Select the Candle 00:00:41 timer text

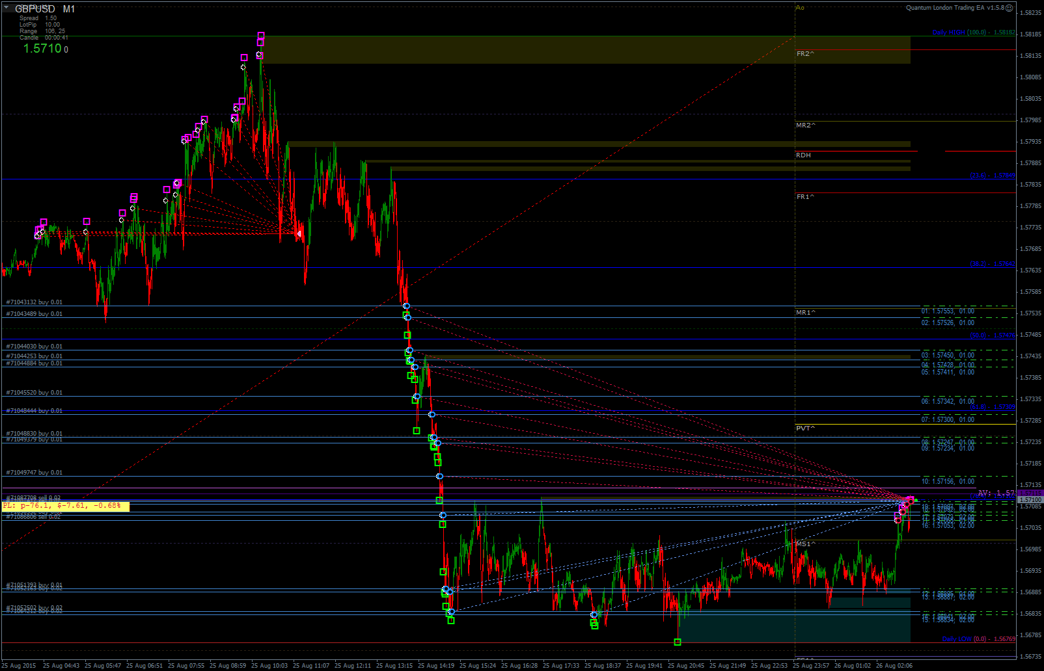44,38
